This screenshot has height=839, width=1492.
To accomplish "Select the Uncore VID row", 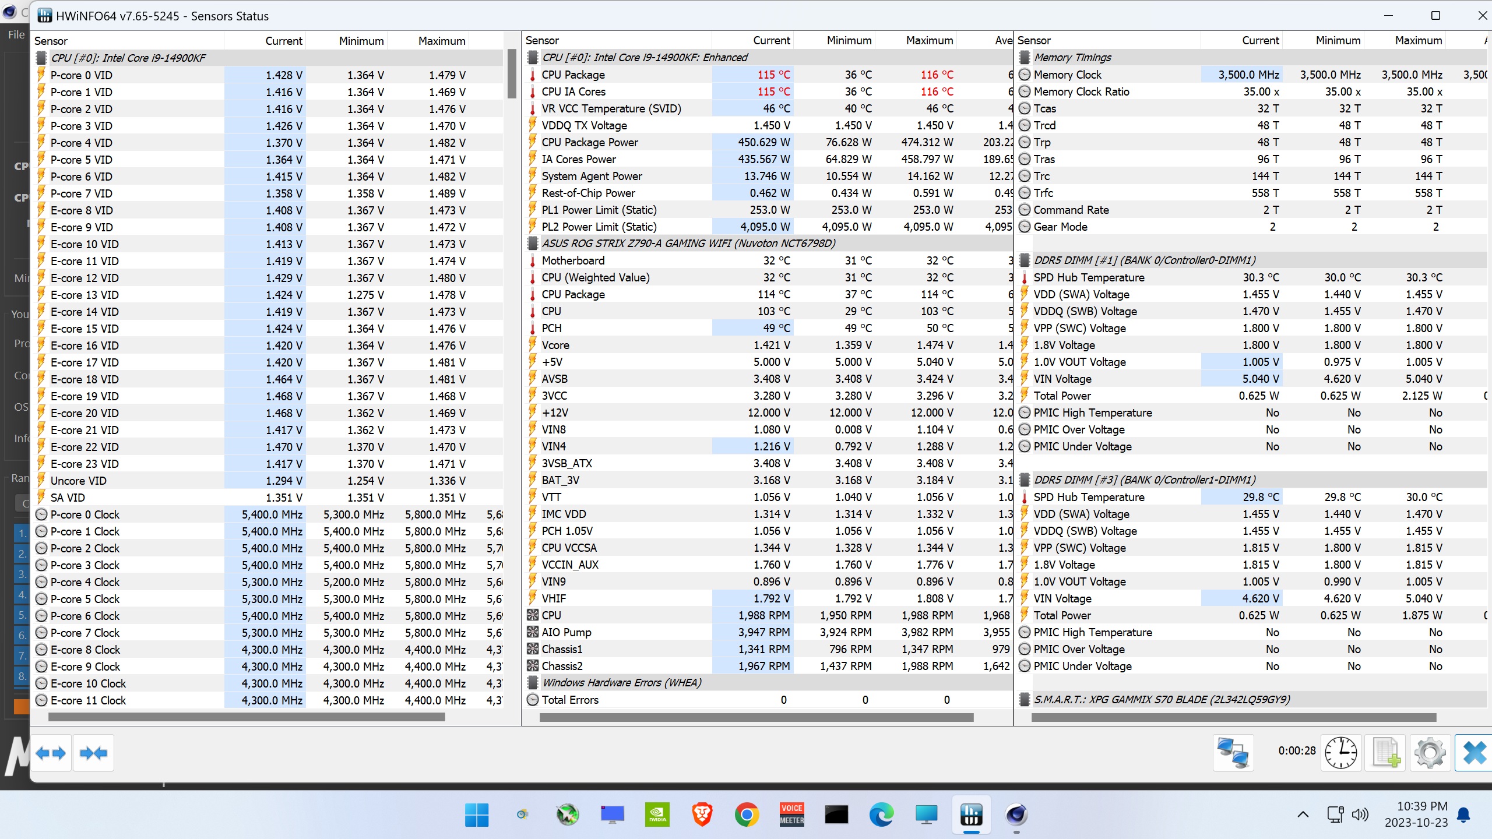I will coord(268,481).
